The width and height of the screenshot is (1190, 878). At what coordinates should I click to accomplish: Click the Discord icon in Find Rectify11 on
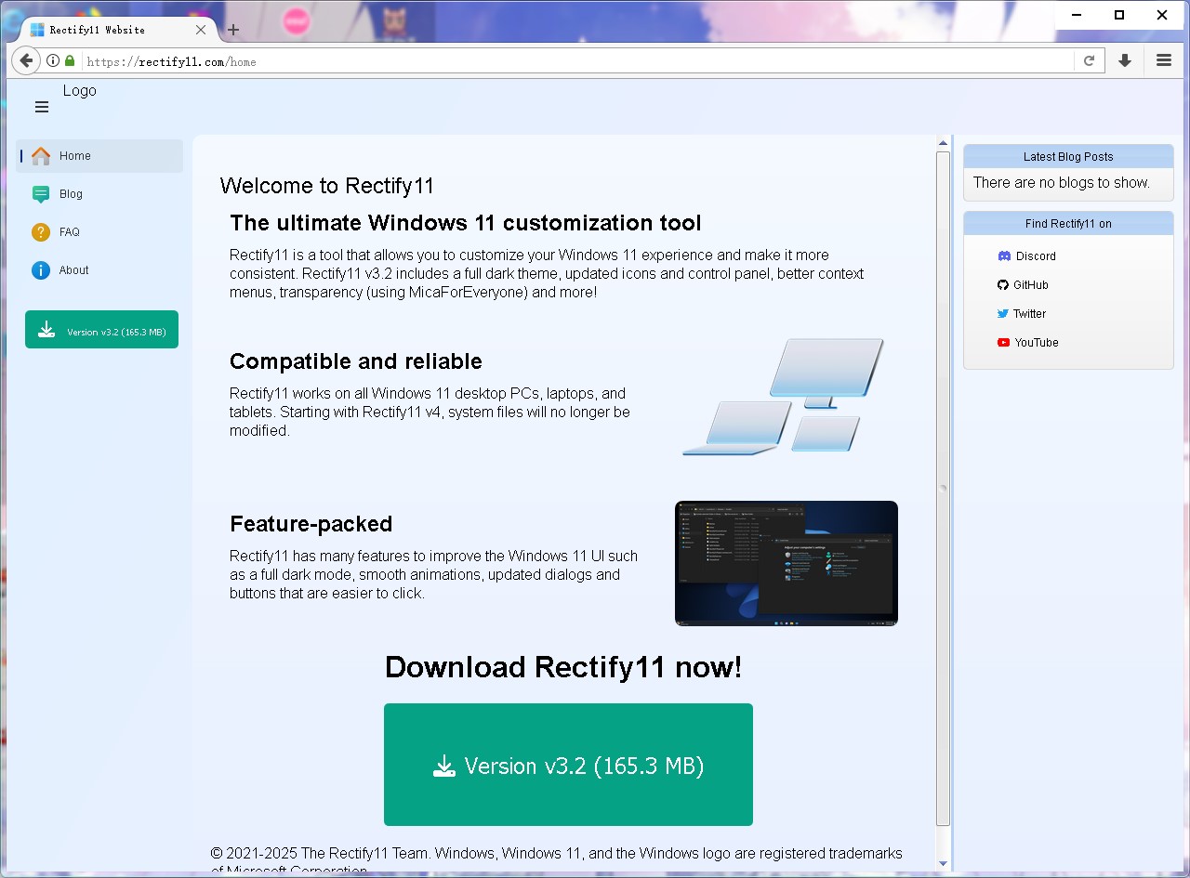click(x=1004, y=256)
